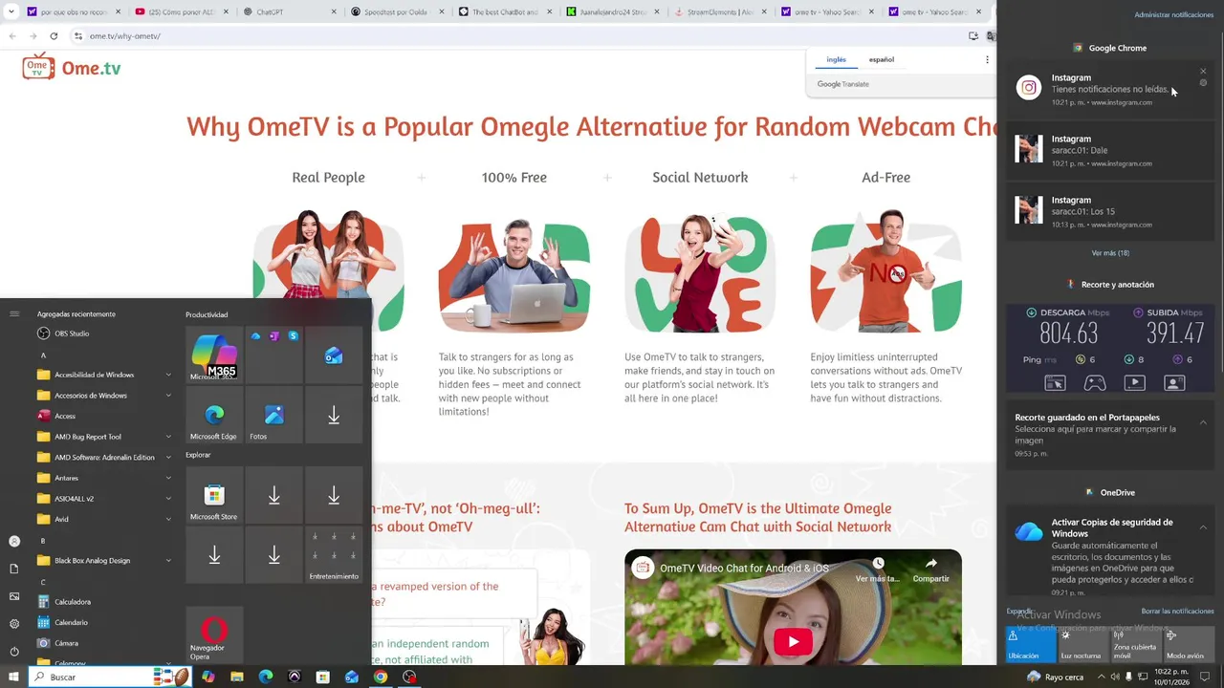Open Settings gear in Start sidebar
Image resolution: width=1224 pixels, height=688 pixels.
click(14, 624)
